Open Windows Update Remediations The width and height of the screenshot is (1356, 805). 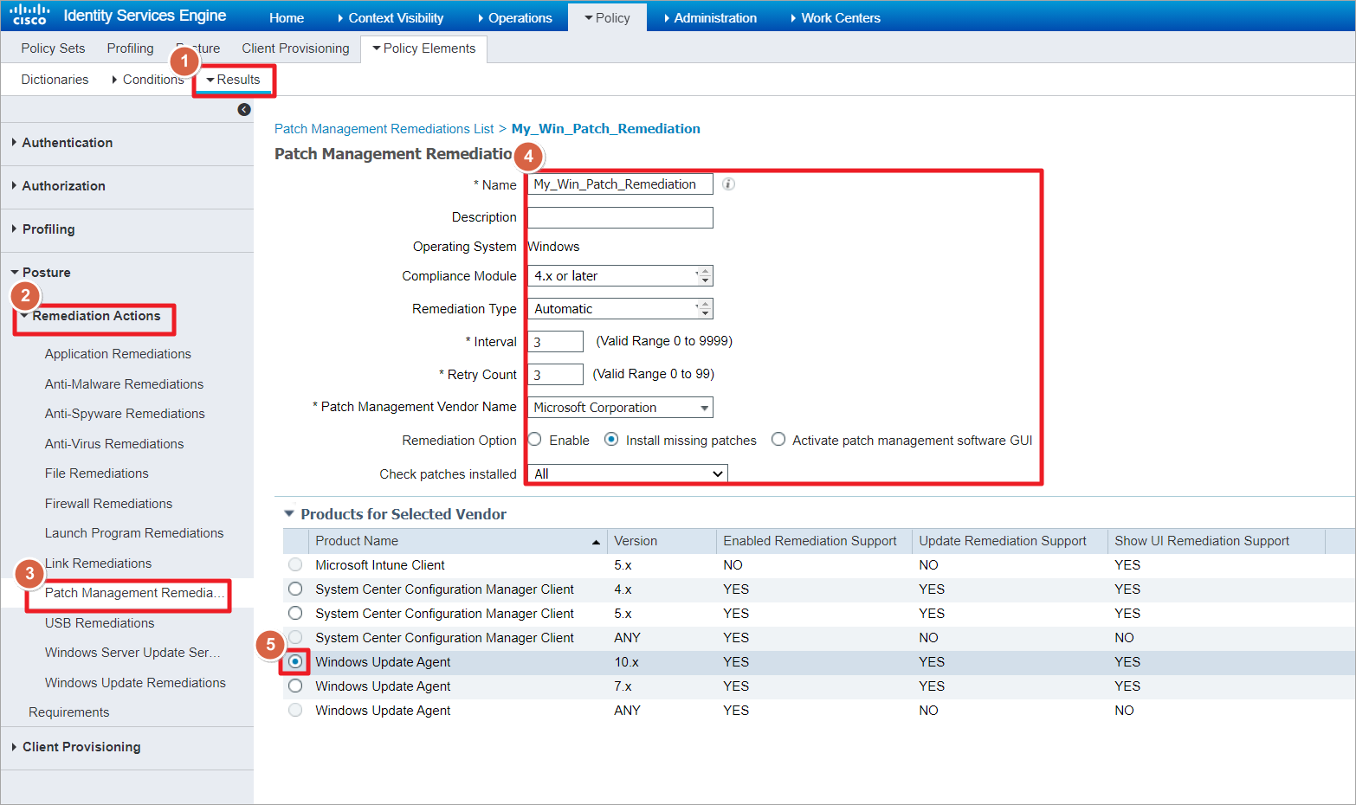click(x=135, y=683)
